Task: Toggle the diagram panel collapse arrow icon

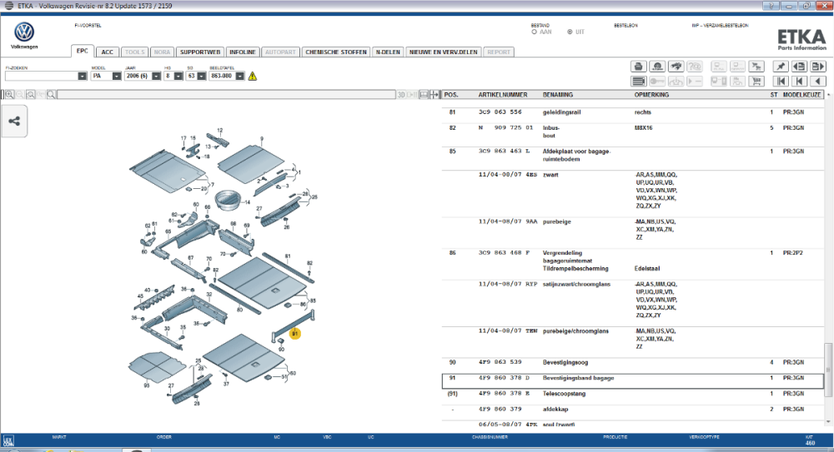Action: pos(435,95)
